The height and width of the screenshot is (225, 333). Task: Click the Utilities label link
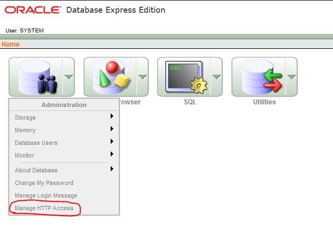click(x=265, y=102)
